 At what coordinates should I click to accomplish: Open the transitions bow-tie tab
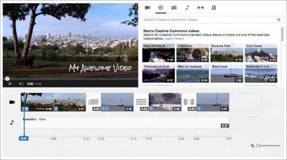click(200, 7)
